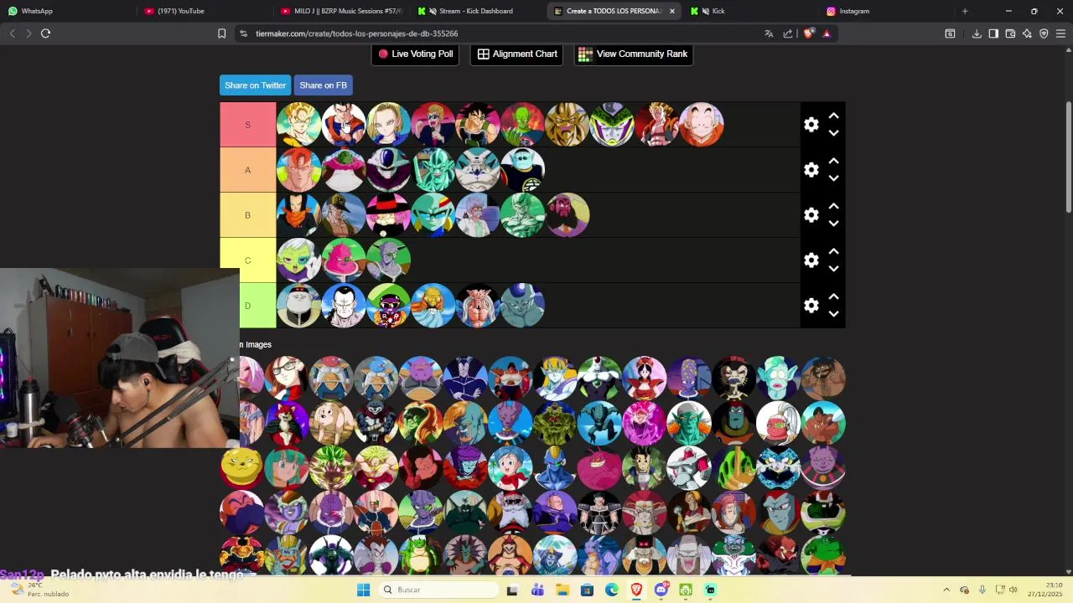
Task: Close the TierMaker tab
Action: click(671, 11)
